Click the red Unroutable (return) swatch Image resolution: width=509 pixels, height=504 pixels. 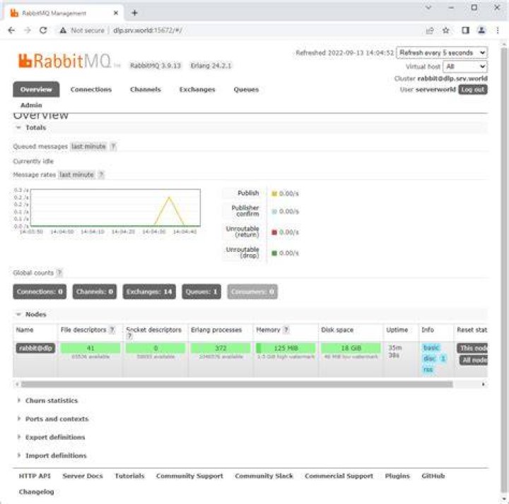coord(274,232)
